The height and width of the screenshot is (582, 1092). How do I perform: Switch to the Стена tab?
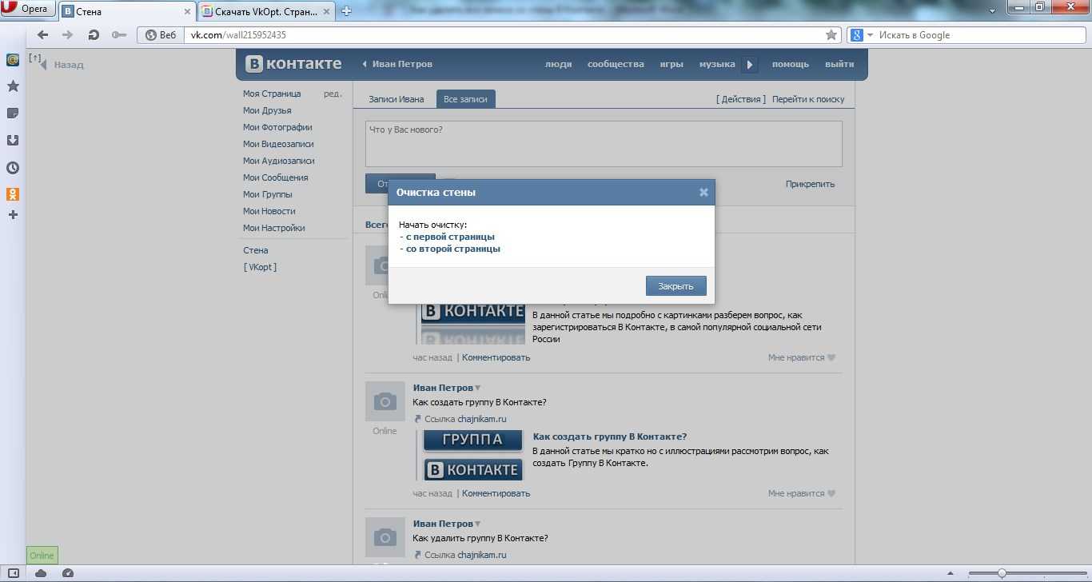[127, 11]
